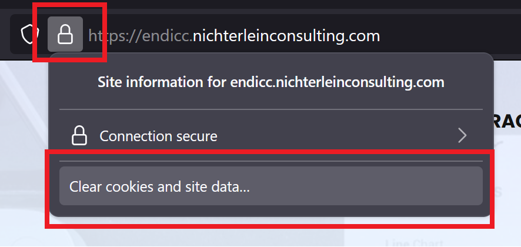This screenshot has height=247, width=521.
Task: Click the padlock site information icon
Action: (x=65, y=35)
